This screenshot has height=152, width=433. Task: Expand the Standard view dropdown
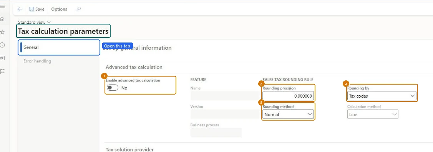pyautogui.click(x=34, y=22)
